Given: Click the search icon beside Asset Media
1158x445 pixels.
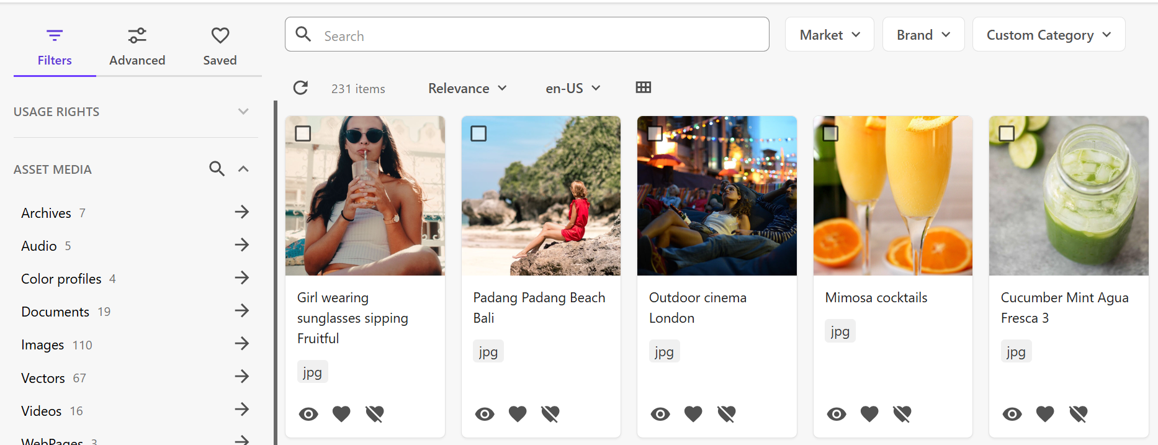Looking at the screenshot, I should coord(217,168).
